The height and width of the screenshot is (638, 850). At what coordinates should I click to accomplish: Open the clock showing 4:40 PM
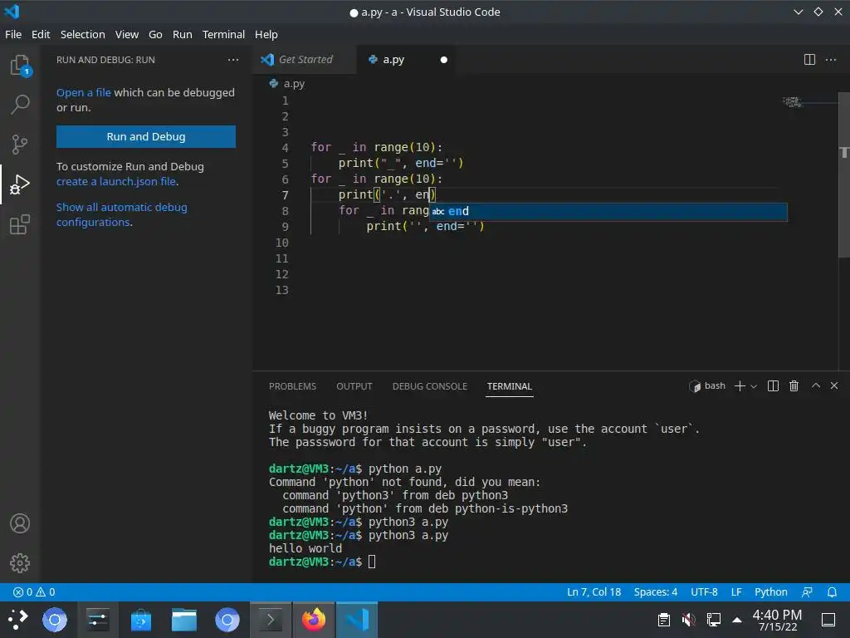point(777,620)
